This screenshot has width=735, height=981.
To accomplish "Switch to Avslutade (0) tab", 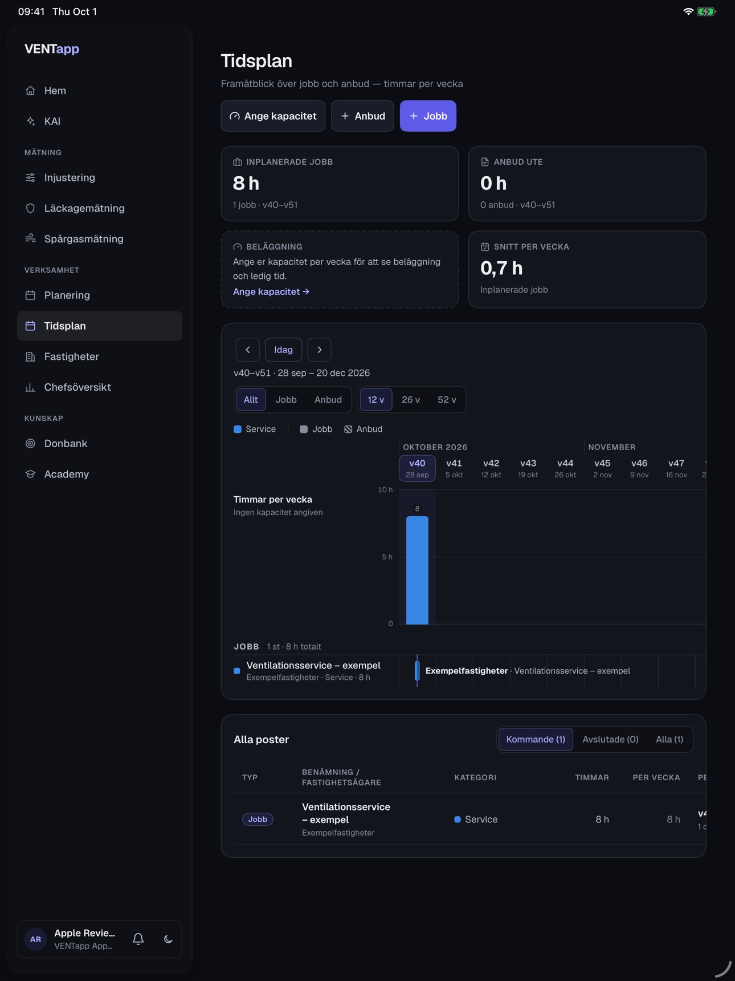I will [610, 739].
